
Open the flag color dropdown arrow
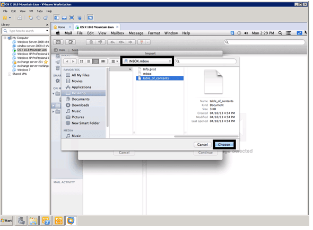coord(148,42)
